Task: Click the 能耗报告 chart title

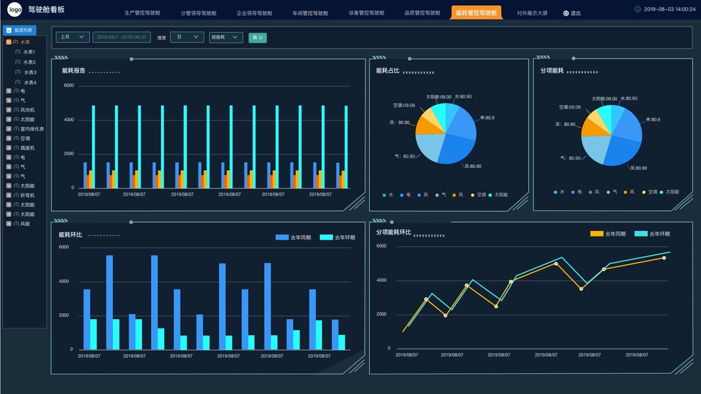Action: tap(74, 70)
